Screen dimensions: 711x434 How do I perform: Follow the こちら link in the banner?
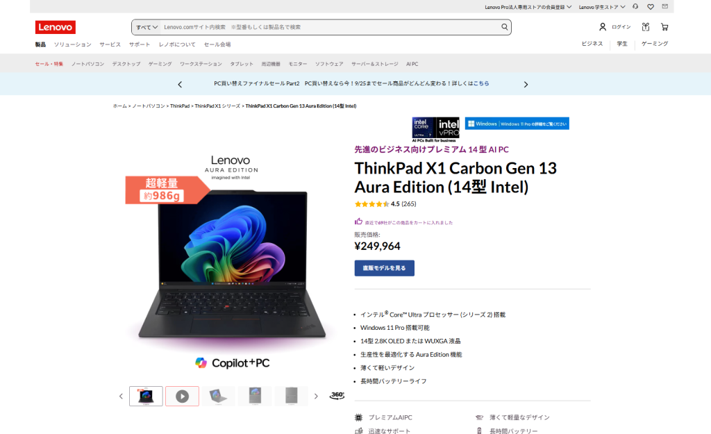(481, 83)
